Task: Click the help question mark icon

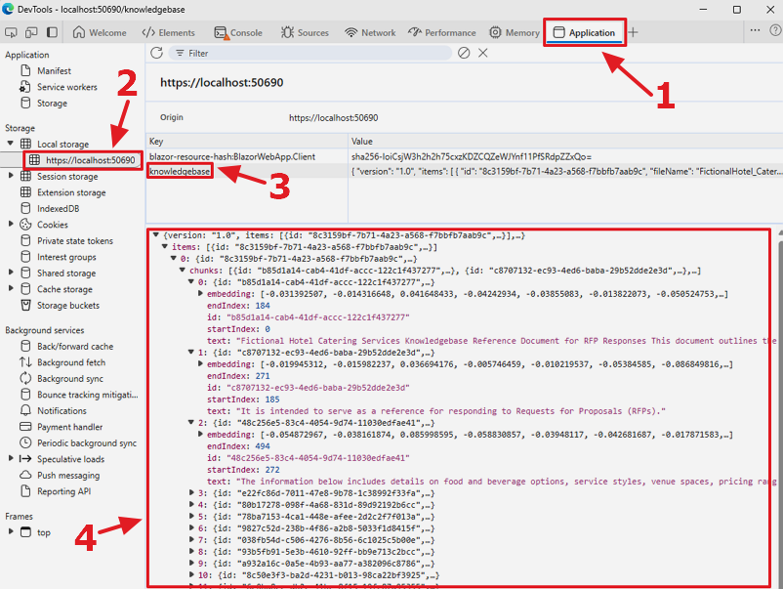Action: click(775, 30)
